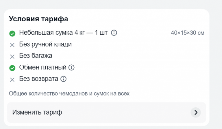Click the info icon beside Небольшая сумка
The height and width of the screenshot is (129, 222).
114,33
